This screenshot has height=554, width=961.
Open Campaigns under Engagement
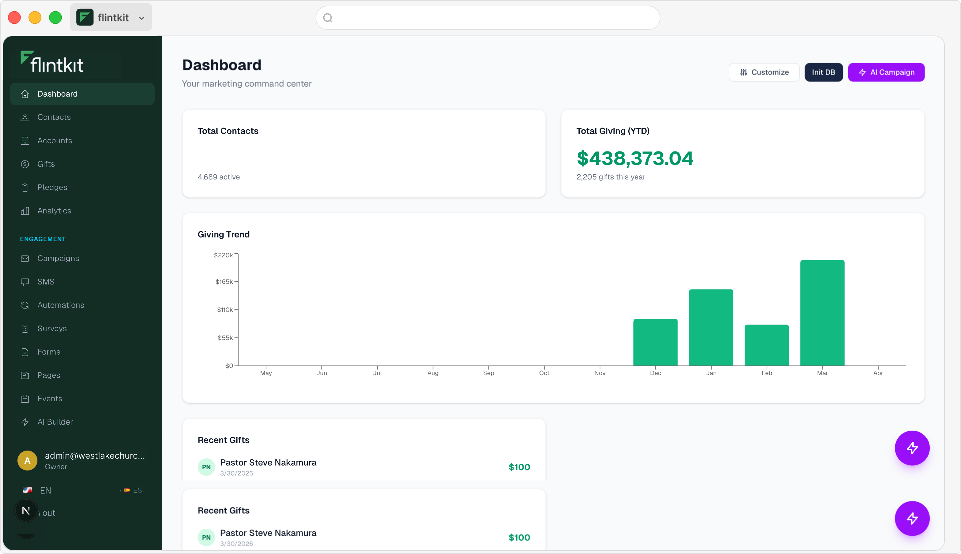click(82, 259)
